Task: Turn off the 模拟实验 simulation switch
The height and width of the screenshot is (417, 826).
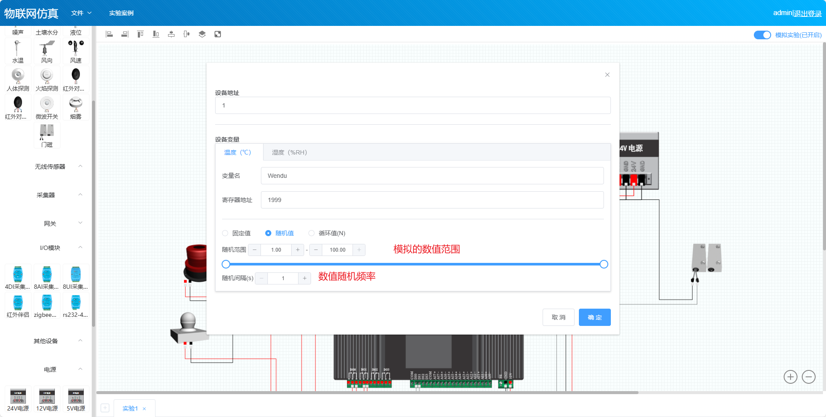Action: [762, 35]
